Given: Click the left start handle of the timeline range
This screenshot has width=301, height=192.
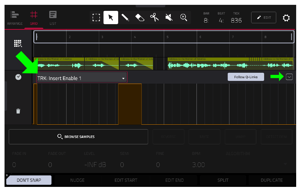Looking at the screenshot, I should 37,37.
